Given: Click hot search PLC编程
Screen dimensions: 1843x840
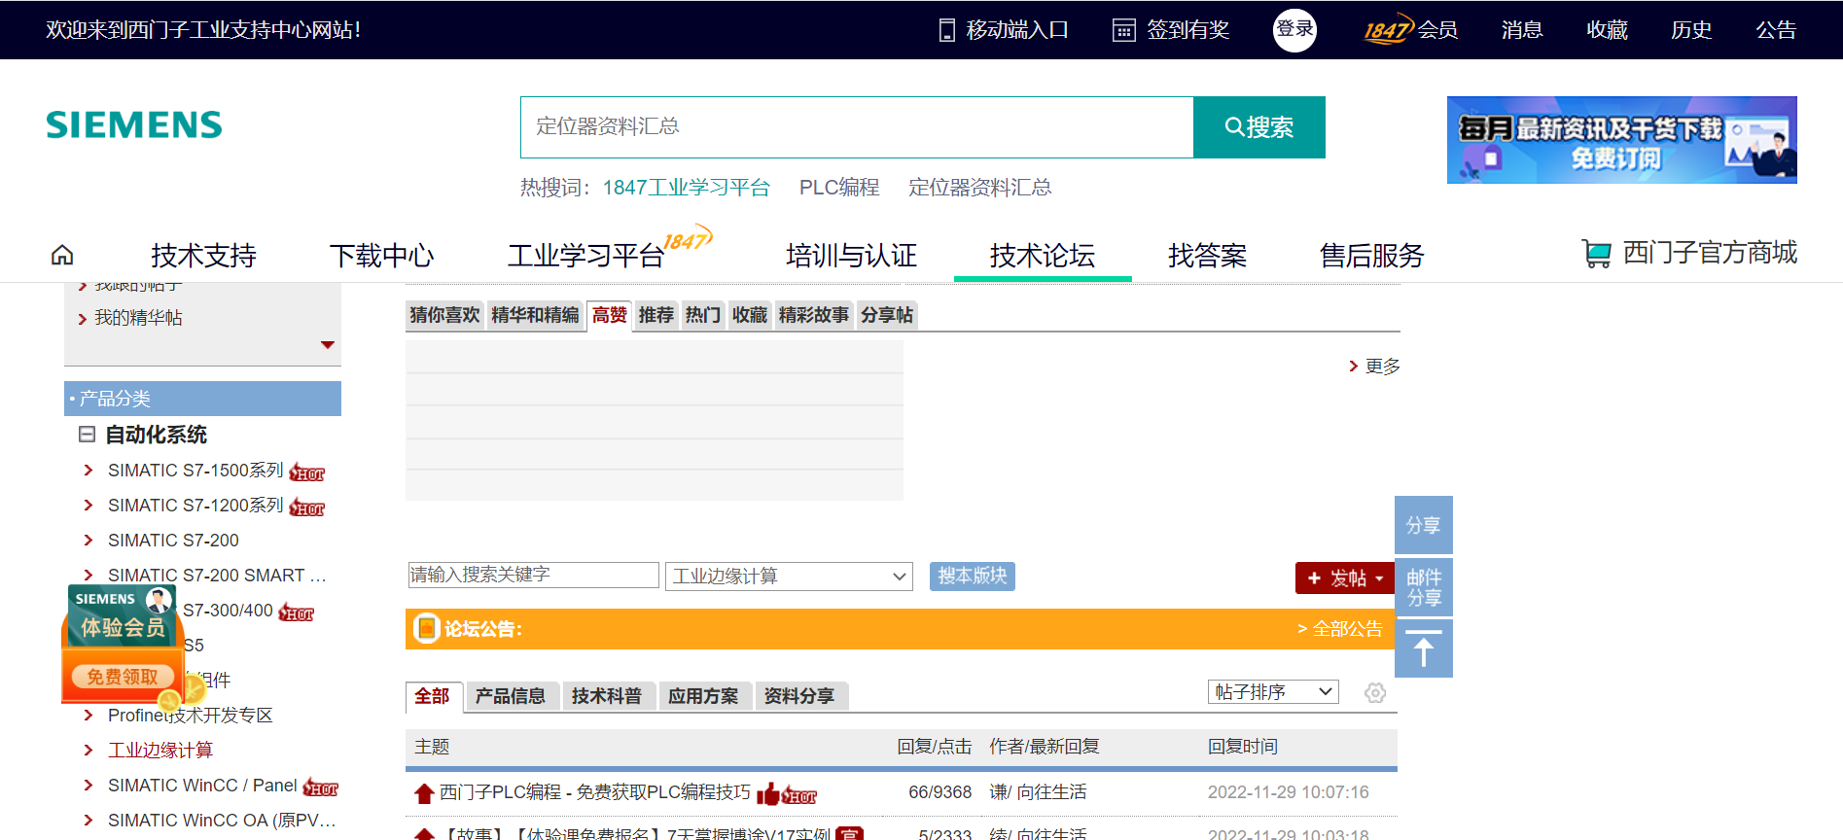Looking at the screenshot, I should click(838, 188).
